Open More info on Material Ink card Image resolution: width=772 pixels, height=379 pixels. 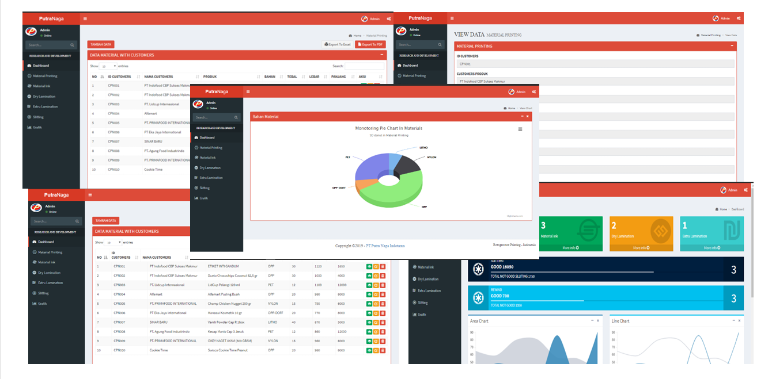click(x=570, y=248)
